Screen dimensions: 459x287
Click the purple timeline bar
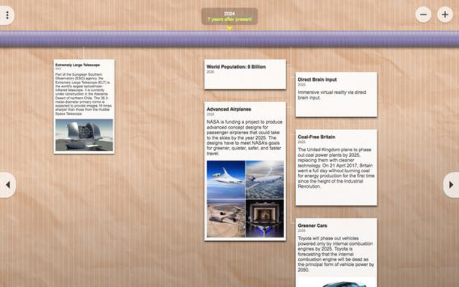pos(229,39)
